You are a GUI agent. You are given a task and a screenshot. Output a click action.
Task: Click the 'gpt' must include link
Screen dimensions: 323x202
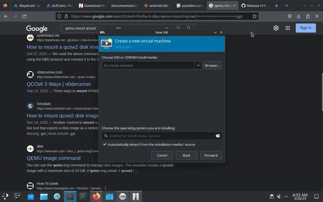[x=73, y=134]
